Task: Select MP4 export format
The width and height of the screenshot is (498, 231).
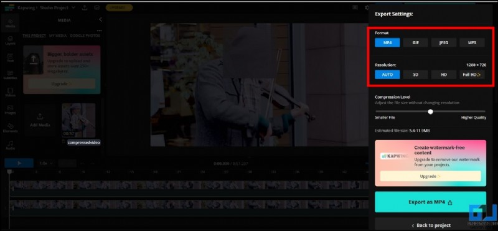Action: (387, 42)
